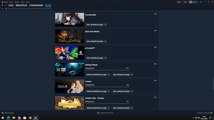The width and height of the screenshot is (214, 120).
Task: Click the eFootball cover thumbnail
Action: click(70, 53)
